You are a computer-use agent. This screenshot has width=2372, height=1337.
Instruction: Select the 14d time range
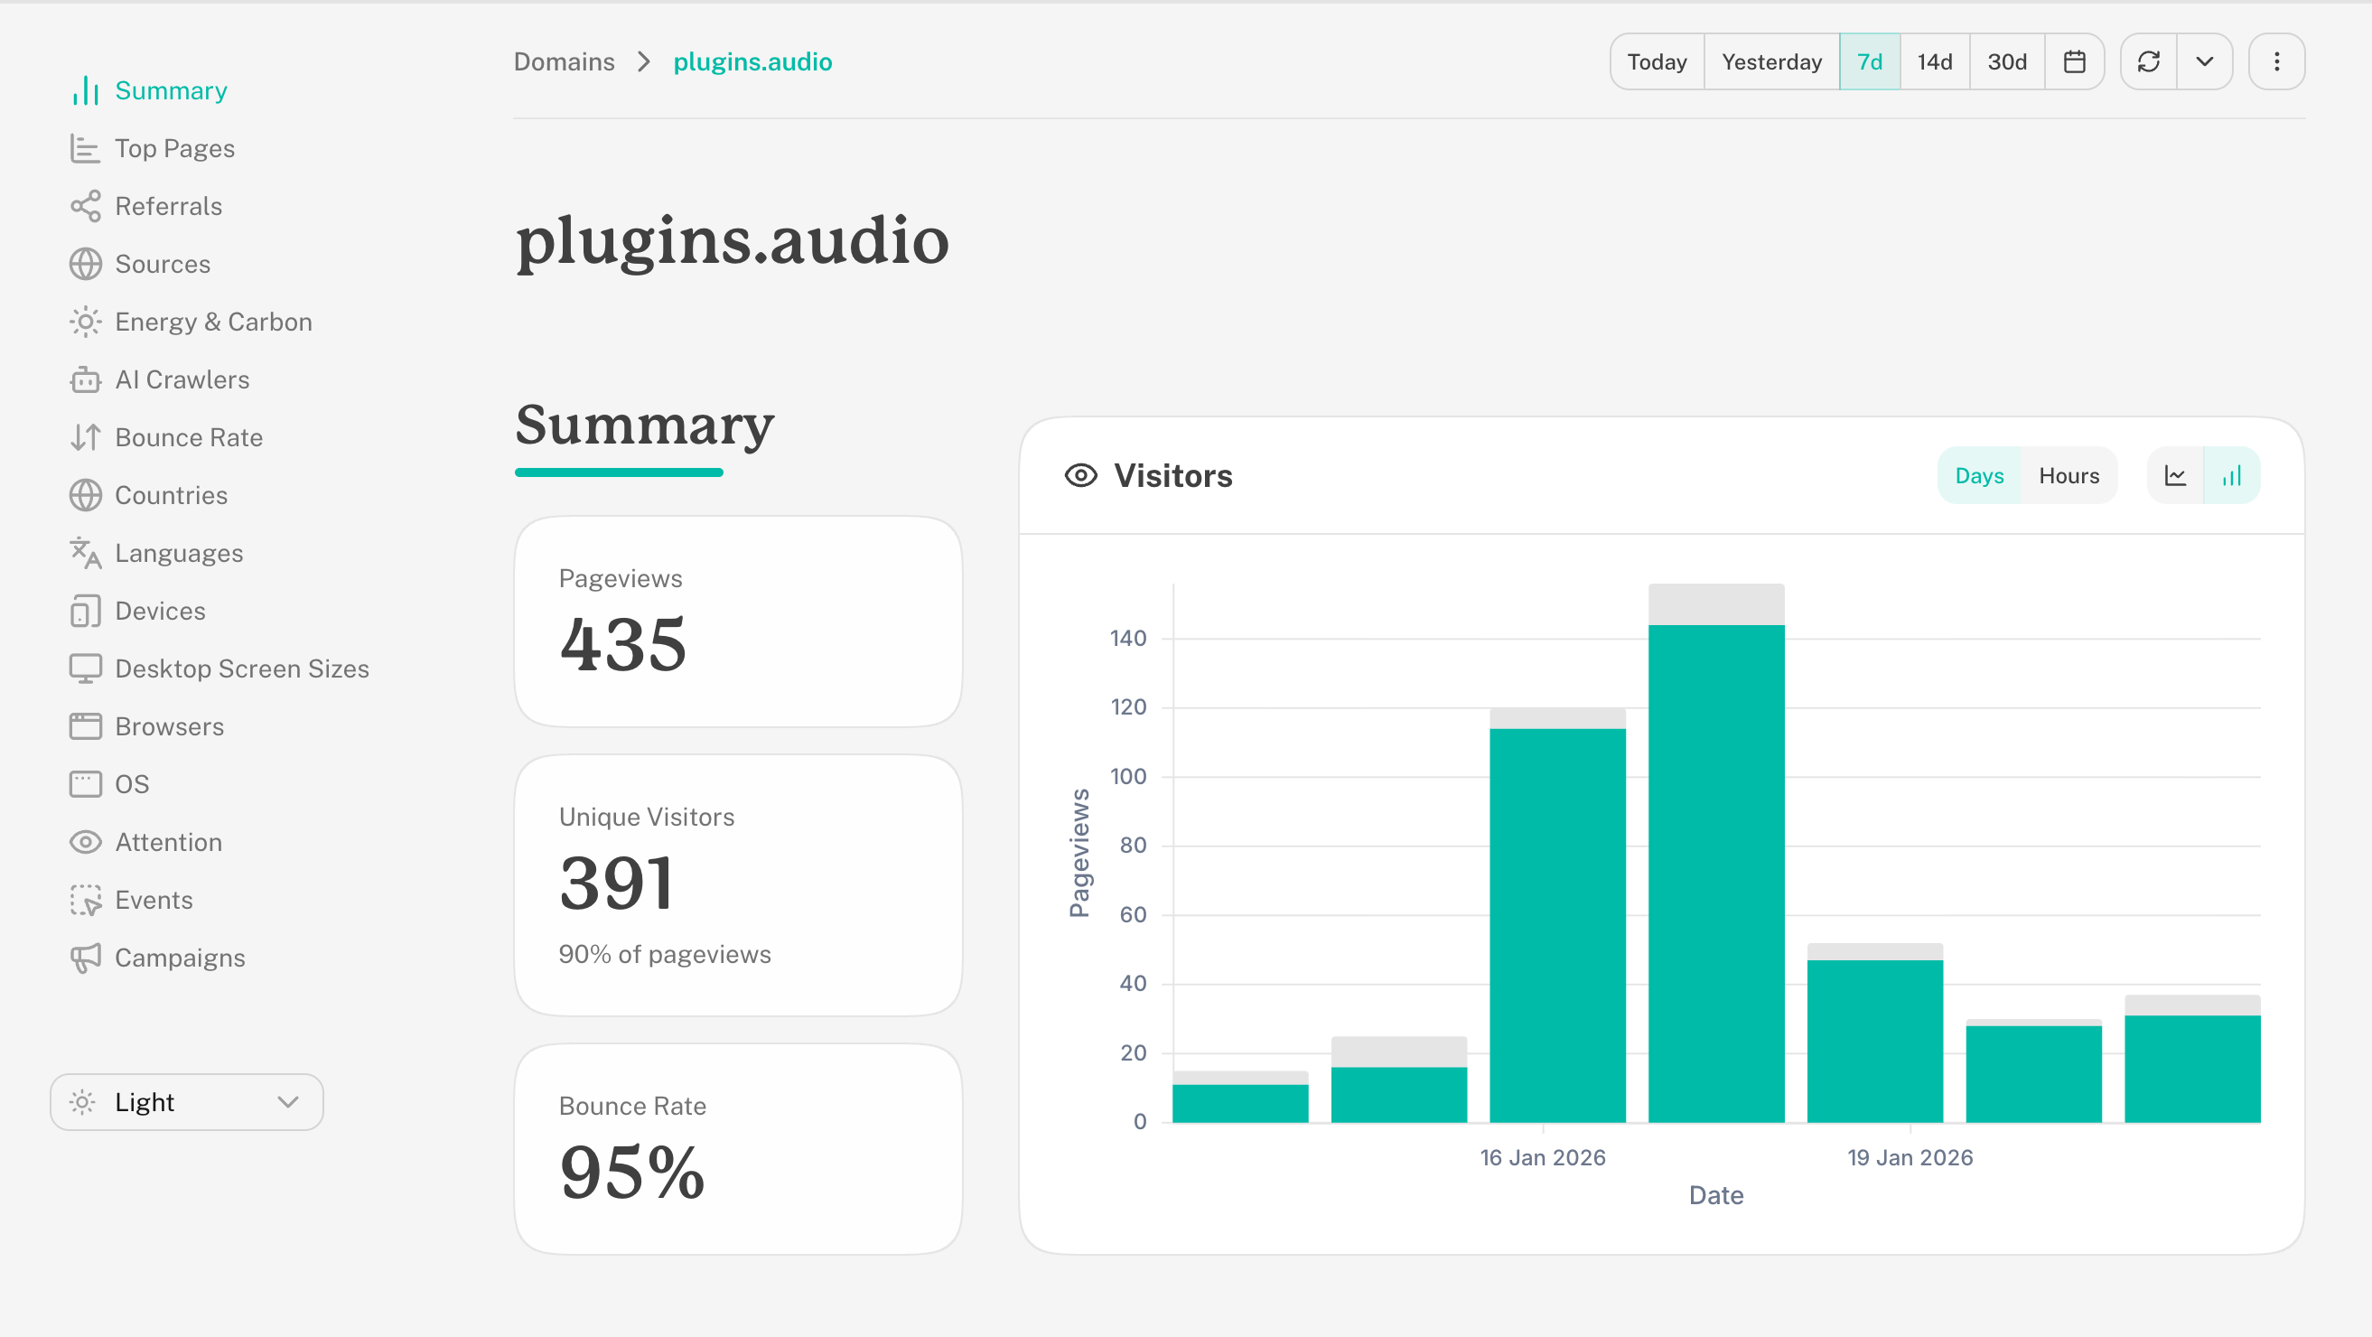pyautogui.click(x=1935, y=61)
